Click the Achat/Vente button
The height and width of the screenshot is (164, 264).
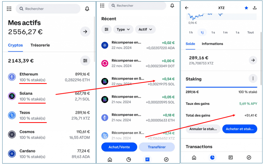coord(119,147)
